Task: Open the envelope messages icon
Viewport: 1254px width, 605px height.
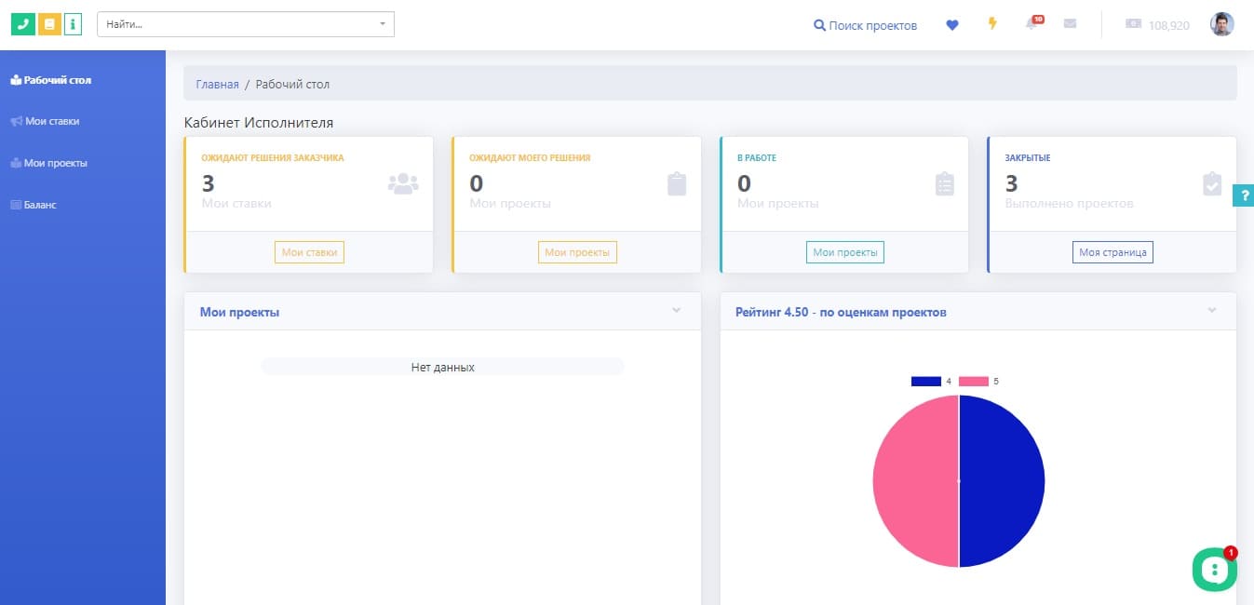Action: (1070, 24)
